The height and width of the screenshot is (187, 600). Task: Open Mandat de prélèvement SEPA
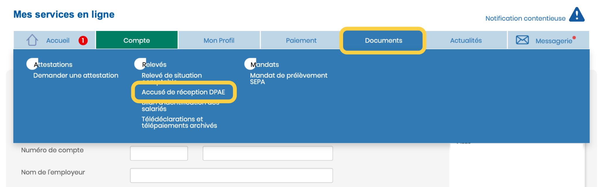click(289, 79)
